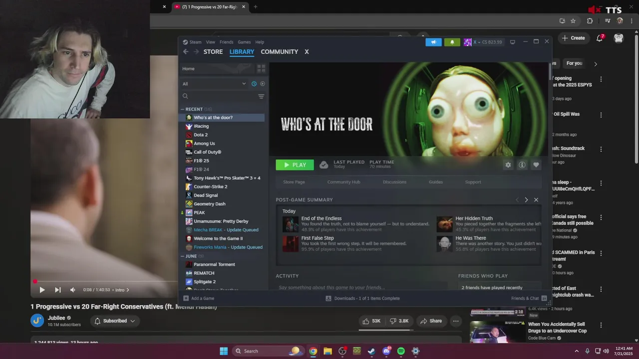Click the Steam announcements megaphone icon
Image resolution: width=639 pixels, height=359 pixels.
coord(433,42)
